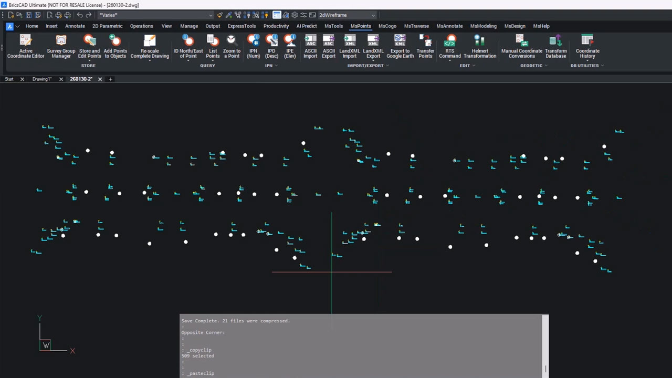Image resolution: width=672 pixels, height=378 pixels.
Task: Run ASCII Import tool
Action: click(x=310, y=46)
